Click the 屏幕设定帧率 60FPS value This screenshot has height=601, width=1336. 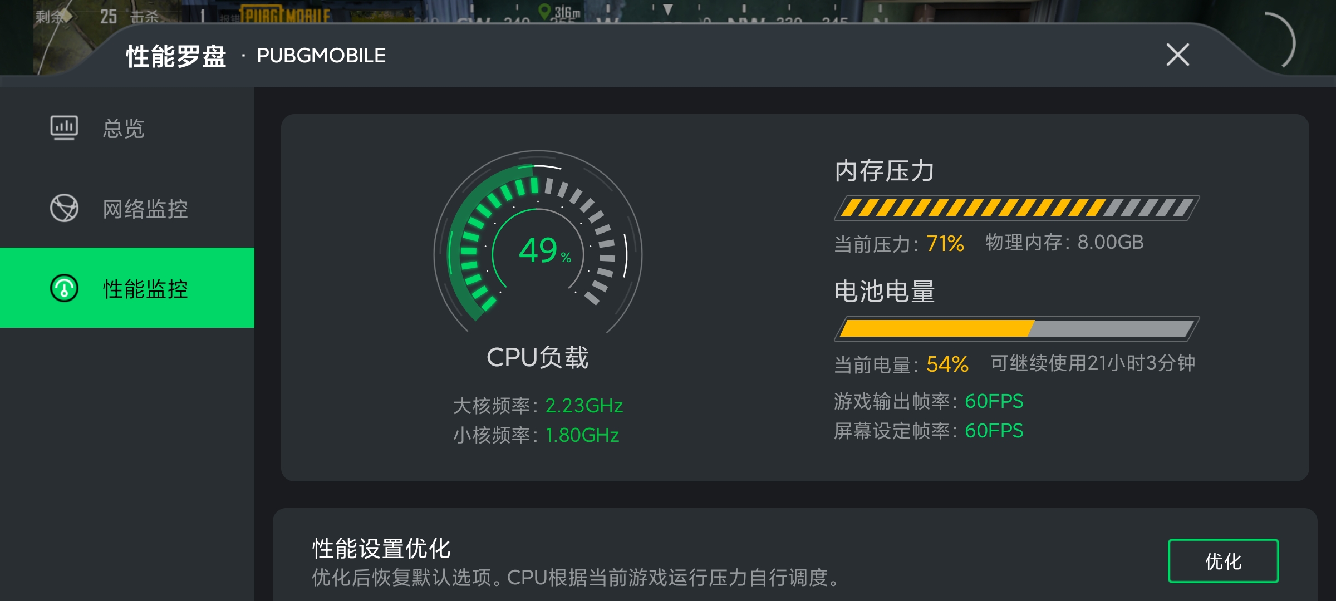point(994,431)
